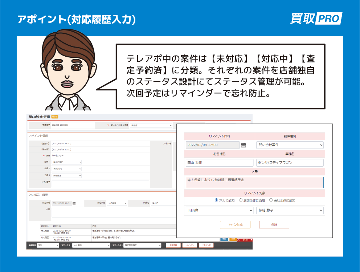Click the キャンセル button in the dialog
360x272 pixels.
[234, 224]
